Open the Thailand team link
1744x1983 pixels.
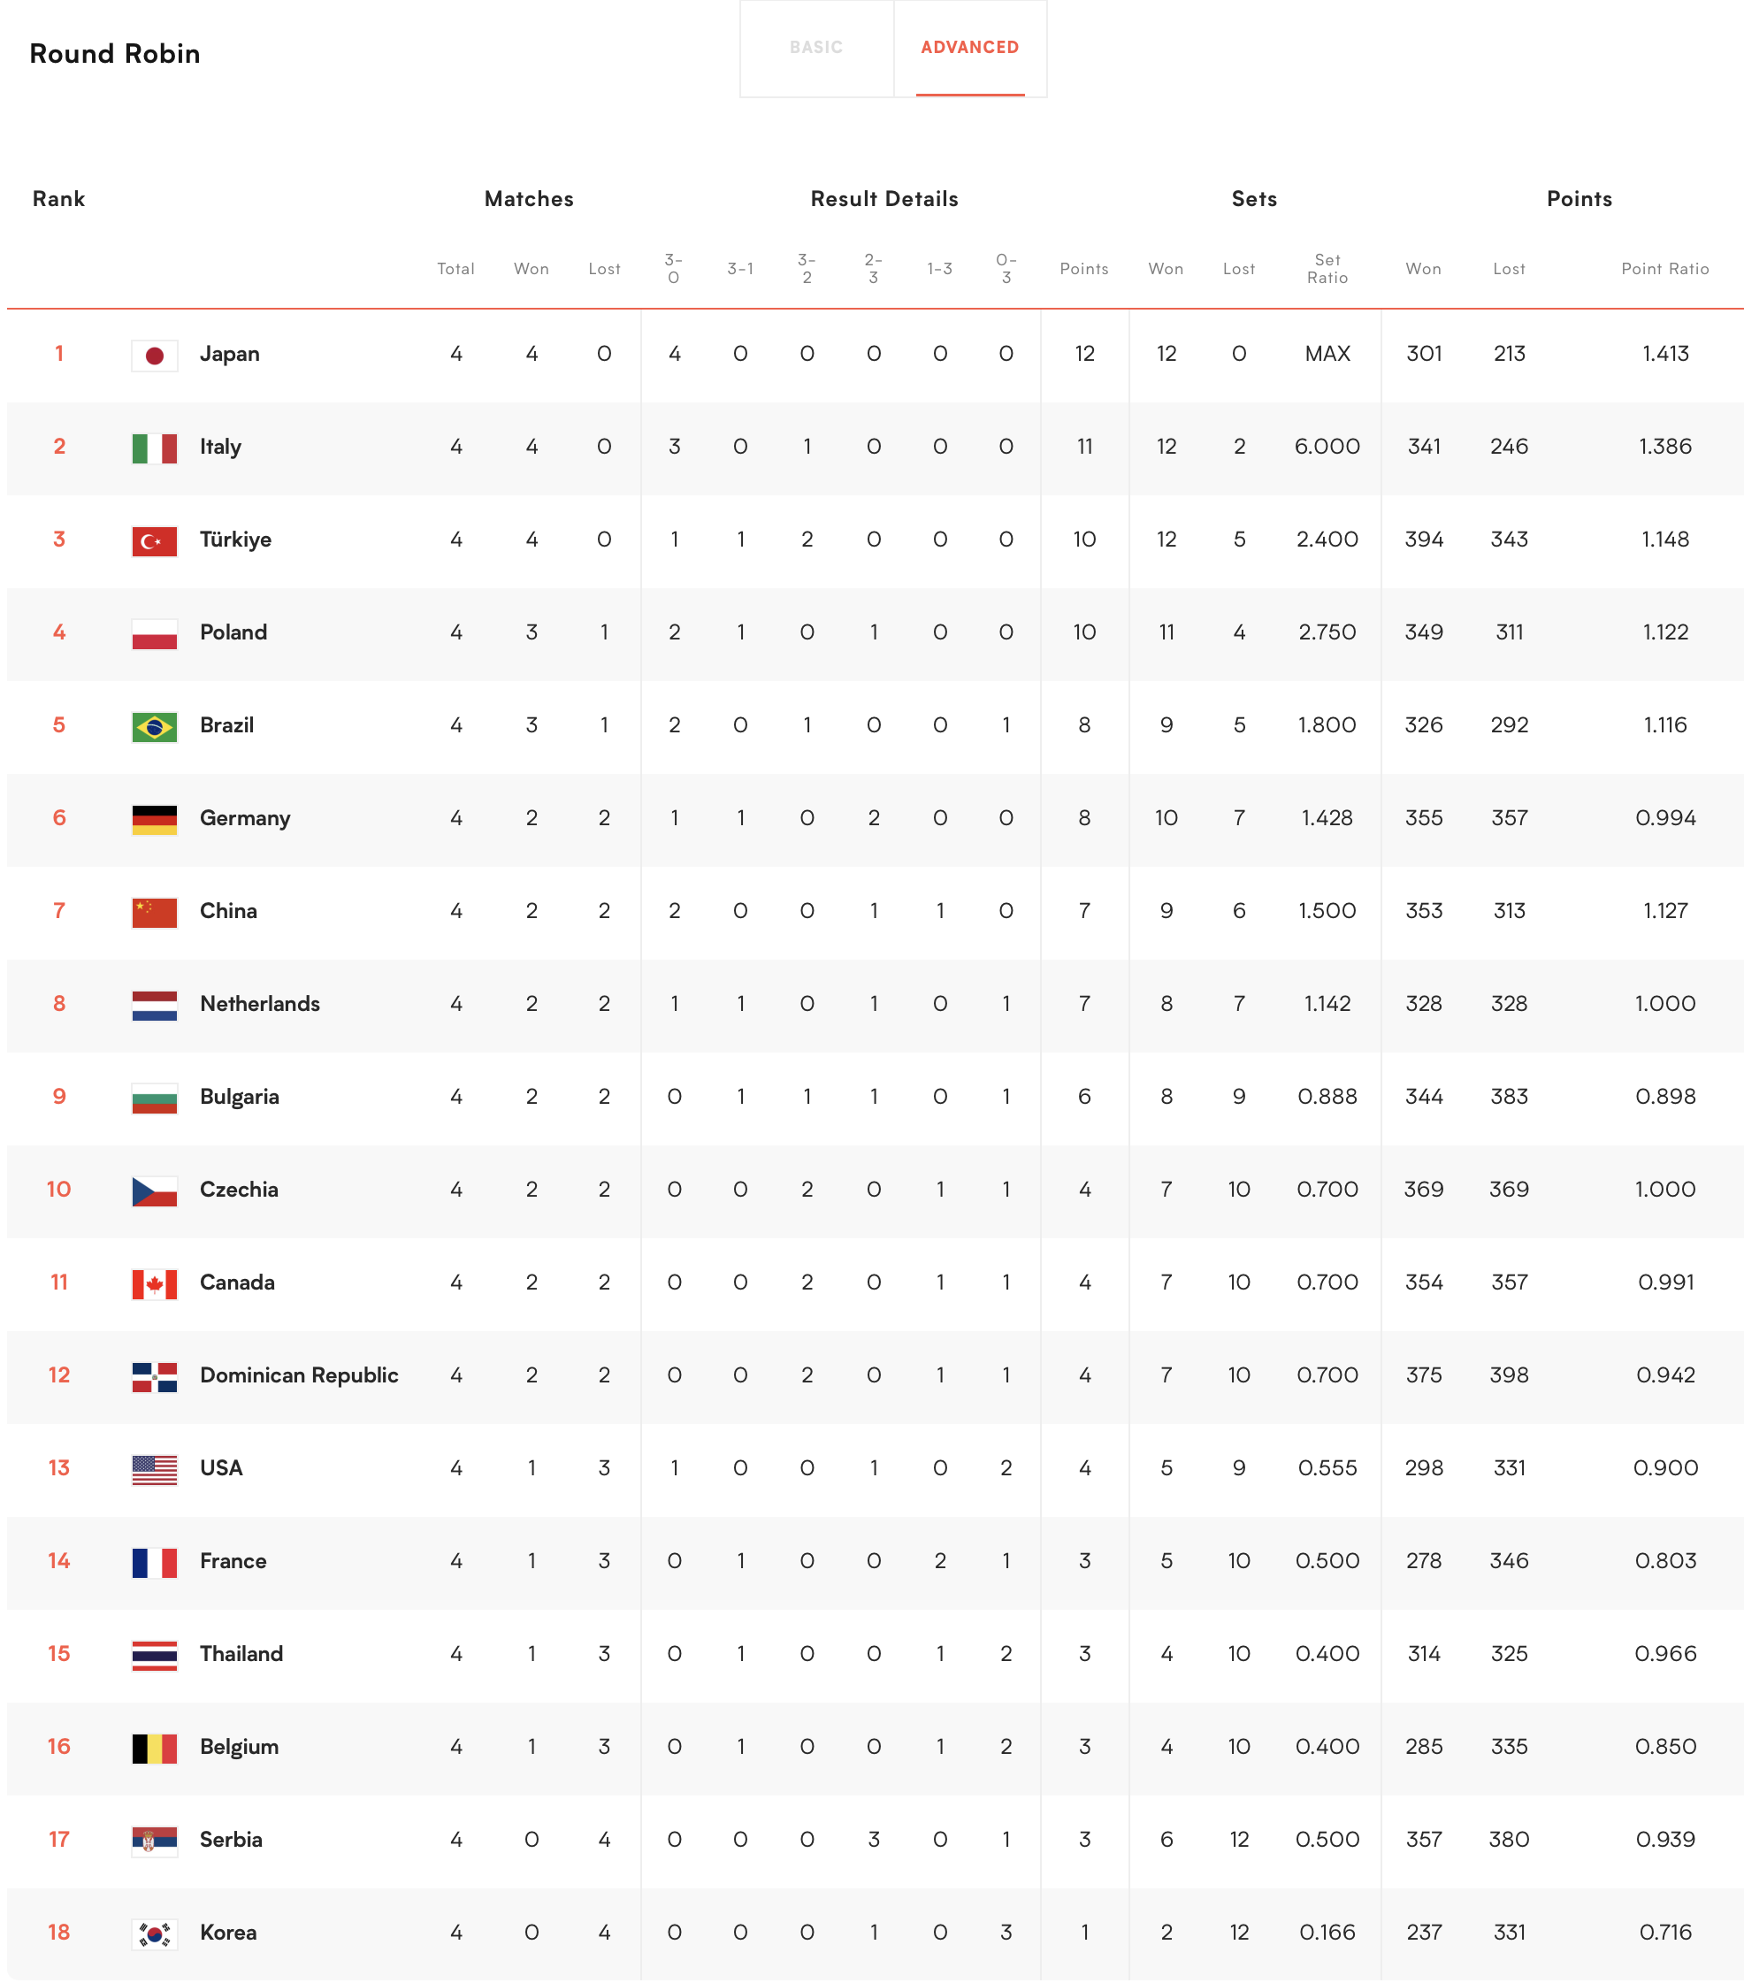click(x=241, y=1654)
